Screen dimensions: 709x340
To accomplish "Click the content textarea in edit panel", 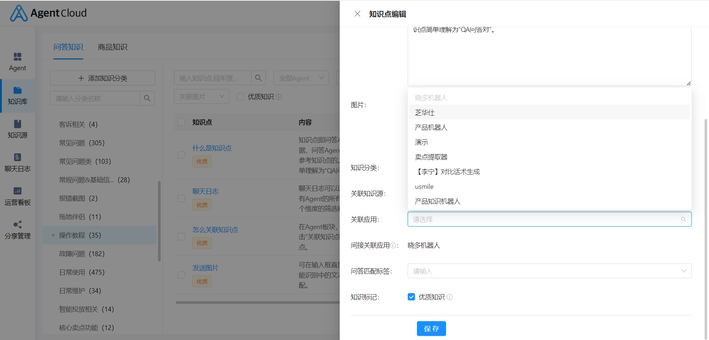I will [x=549, y=56].
